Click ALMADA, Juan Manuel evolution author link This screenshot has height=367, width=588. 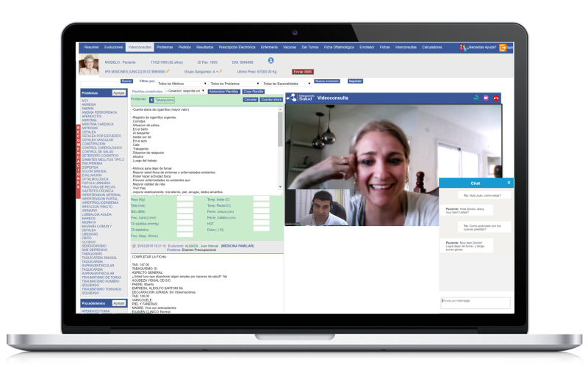tap(201, 246)
